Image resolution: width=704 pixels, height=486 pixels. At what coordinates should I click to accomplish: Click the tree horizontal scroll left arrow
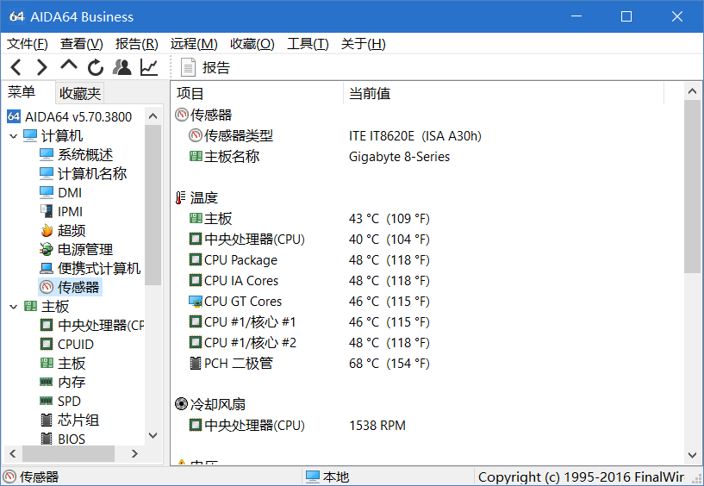tap(13, 453)
